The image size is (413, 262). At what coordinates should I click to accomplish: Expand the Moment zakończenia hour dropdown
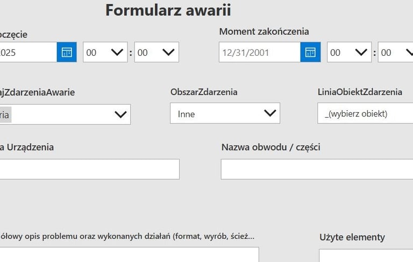tap(349, 52)
